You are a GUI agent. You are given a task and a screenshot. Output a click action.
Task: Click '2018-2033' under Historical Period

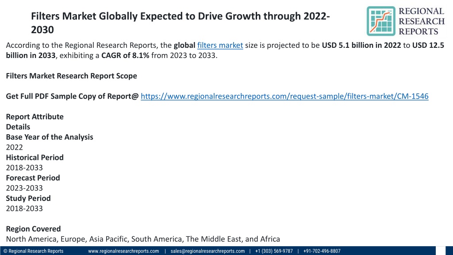click(x=24, y=168)
